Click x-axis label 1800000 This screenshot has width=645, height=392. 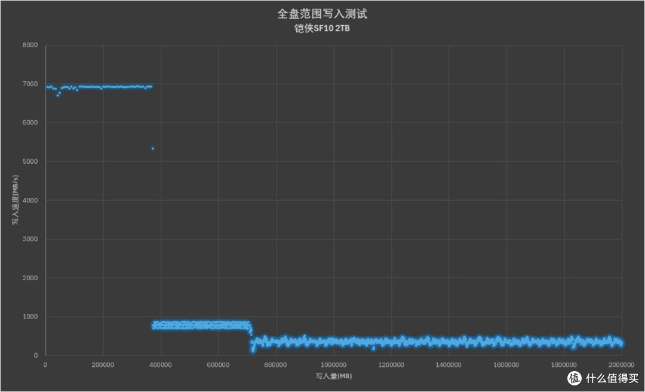click(564, 365)
